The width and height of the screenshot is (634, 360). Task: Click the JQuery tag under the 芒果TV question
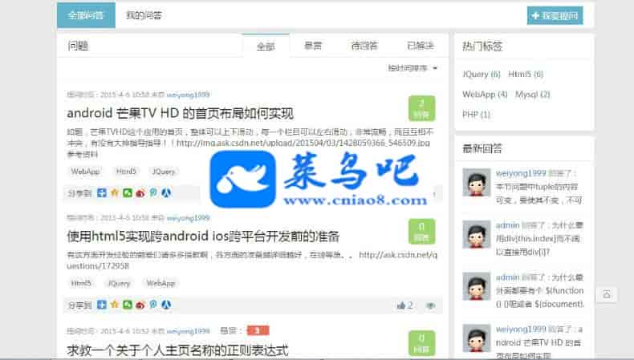(164, 172)
